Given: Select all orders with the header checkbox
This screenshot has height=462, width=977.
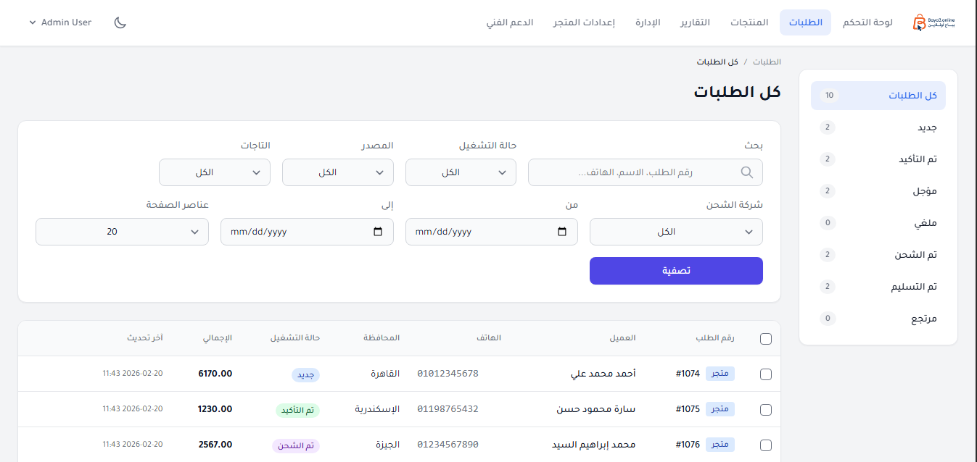Looking at the screenshot, I should pos(765,337).
